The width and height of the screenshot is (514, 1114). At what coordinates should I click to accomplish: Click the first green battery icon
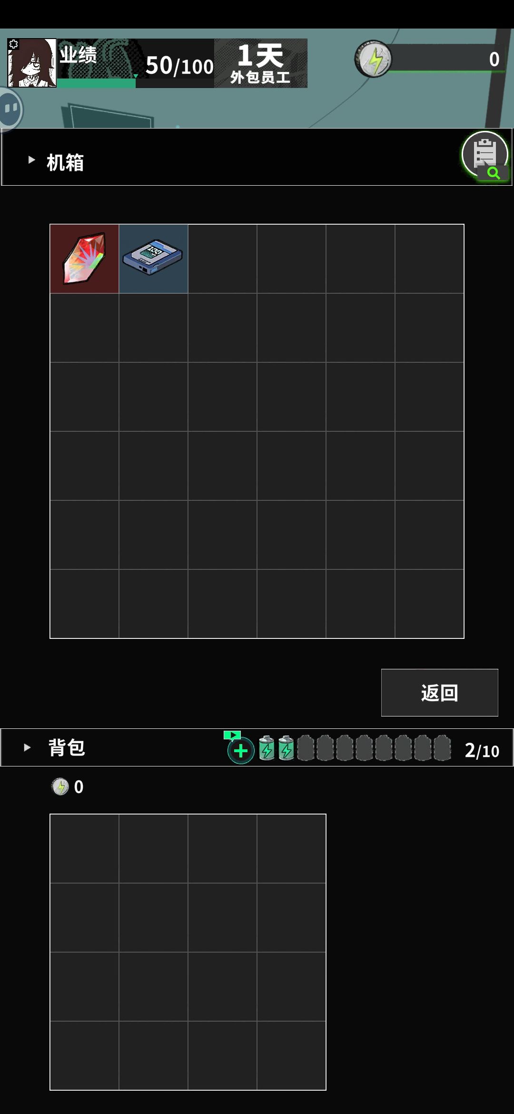click(x=267, y=748)
